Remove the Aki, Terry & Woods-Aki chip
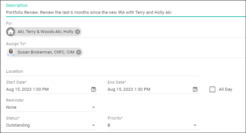Image resolution: width=246 pixels, height=133 pixels. (78, 32)
